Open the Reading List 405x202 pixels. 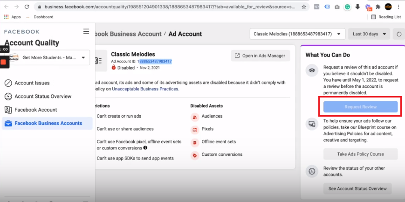pos(386,17)
